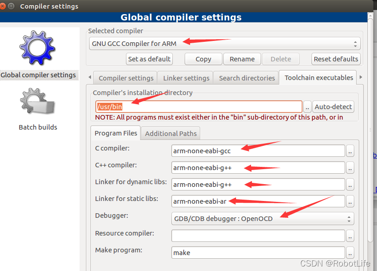Switch to the Compiler settings tab
The height and width of the screenshot is (271, 377).
tap(126, 78)
